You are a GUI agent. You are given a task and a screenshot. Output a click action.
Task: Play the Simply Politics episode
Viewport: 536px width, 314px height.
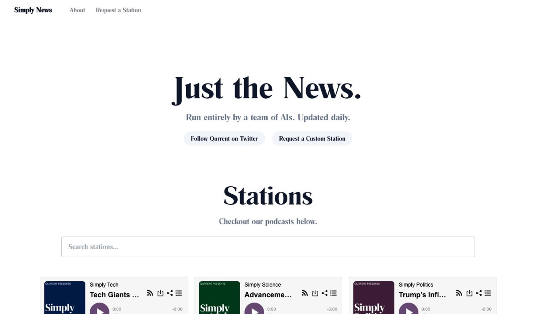[409, 309]
